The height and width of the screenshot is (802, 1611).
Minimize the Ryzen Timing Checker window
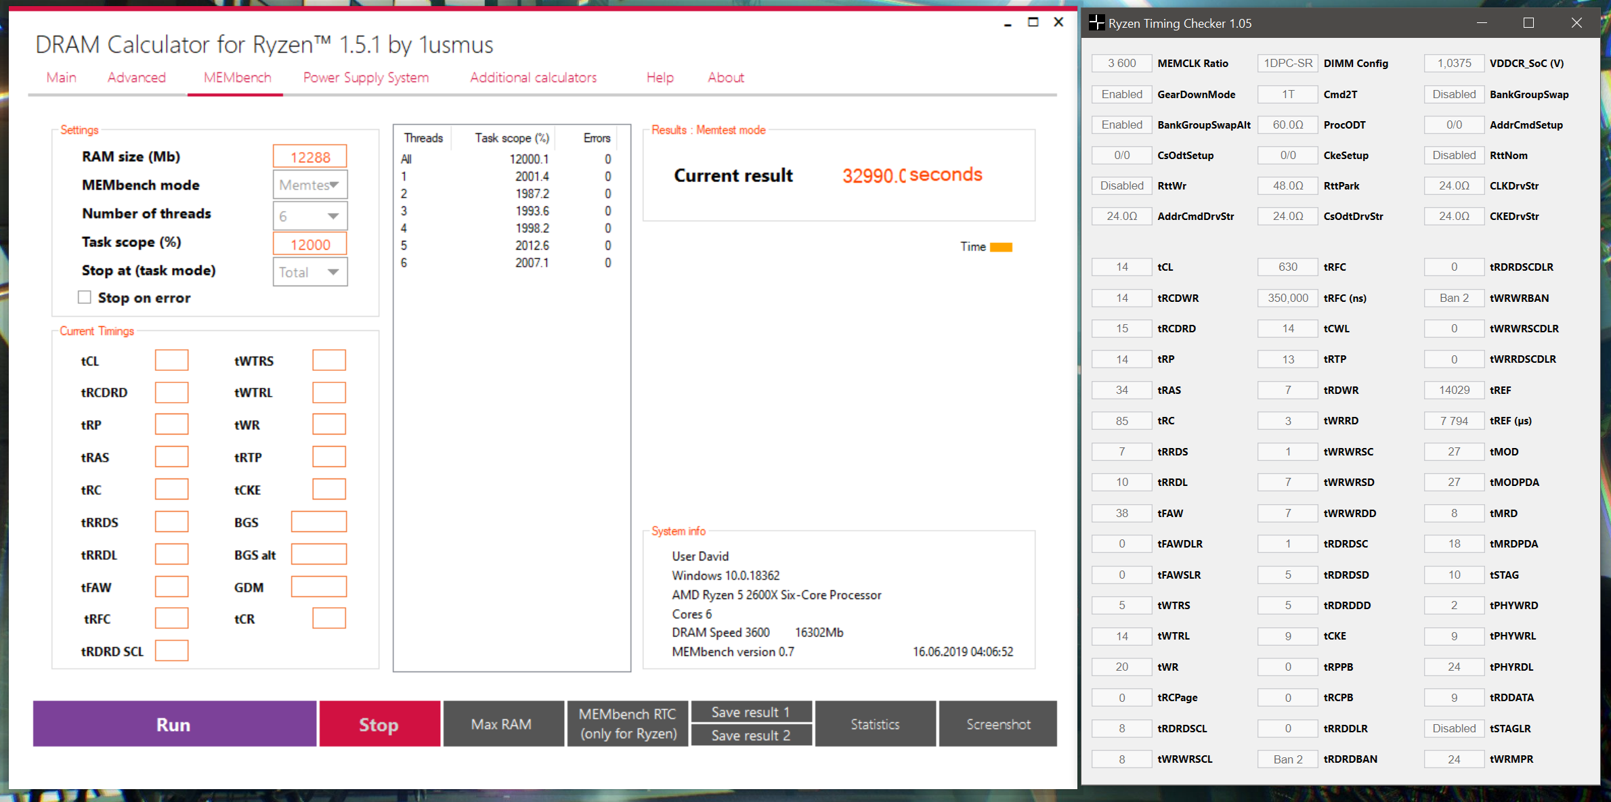tap(1482, 23)
